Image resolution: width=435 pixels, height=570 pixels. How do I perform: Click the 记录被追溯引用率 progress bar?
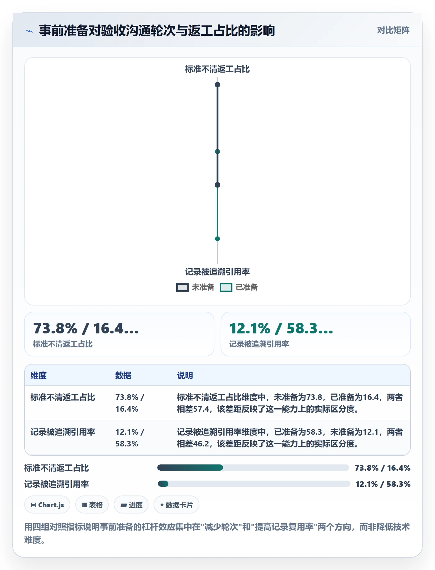pyautogui.click(x=254, y=484)
